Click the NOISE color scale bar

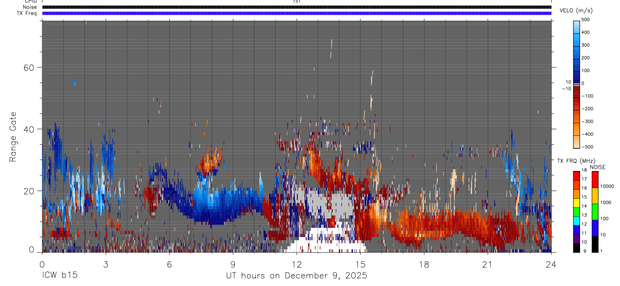tap(595, 211)
